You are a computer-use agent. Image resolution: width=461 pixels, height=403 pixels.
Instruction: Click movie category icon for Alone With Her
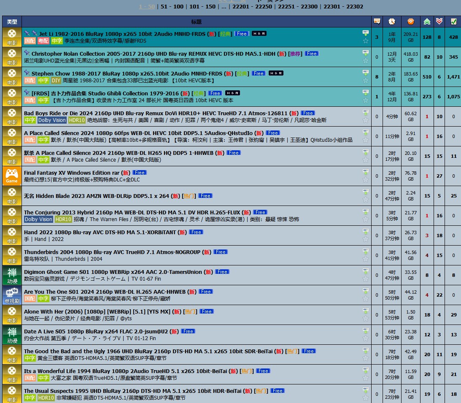(x=12, y=315)
